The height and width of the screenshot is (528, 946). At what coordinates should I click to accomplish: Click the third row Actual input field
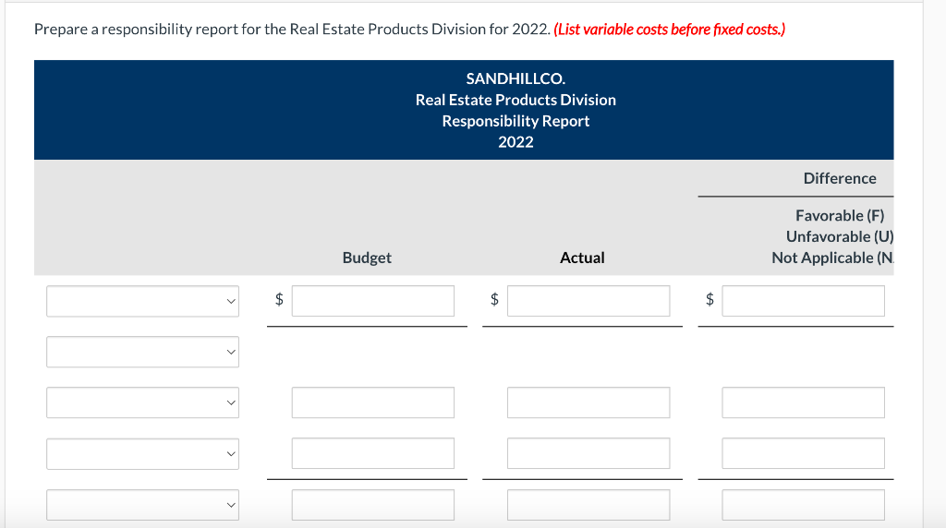tap(588, 402)
